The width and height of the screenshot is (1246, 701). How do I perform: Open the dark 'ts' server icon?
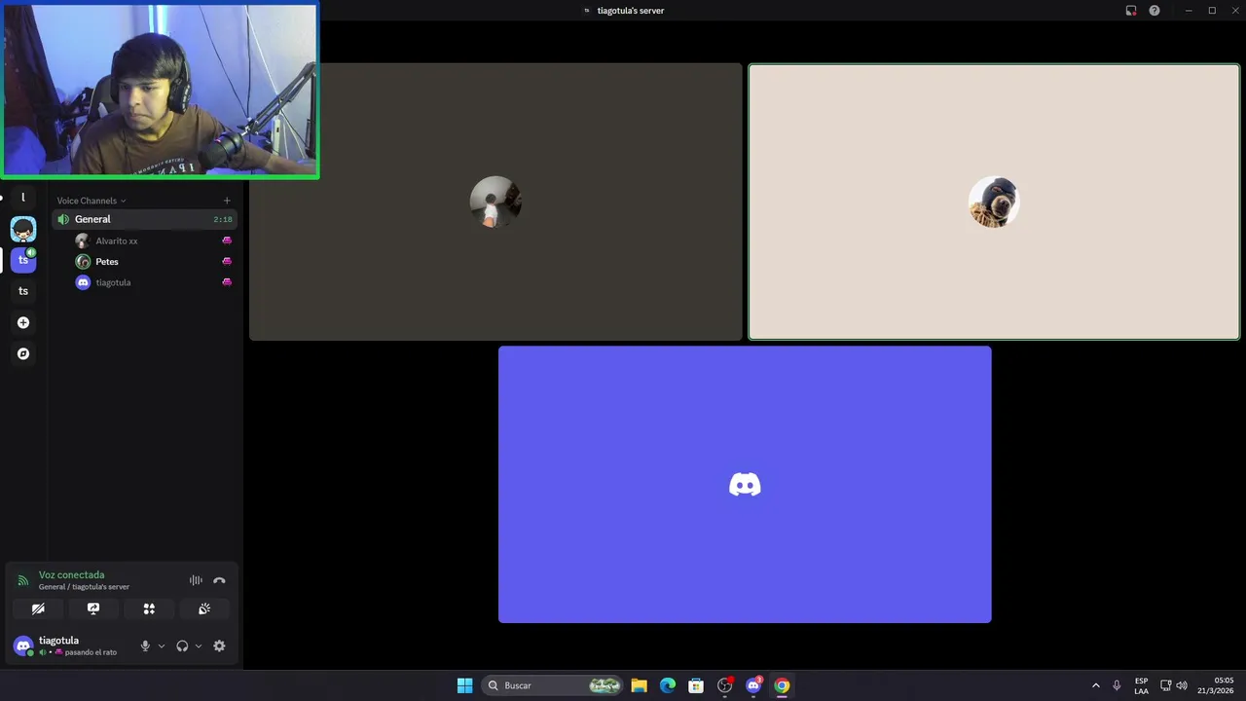click(x=23, y=291)
